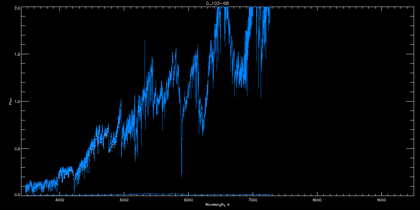Screen dimensions: 420x210
Task: Click the 0.5 flux tick label
Action: click(x=17, y=148)
